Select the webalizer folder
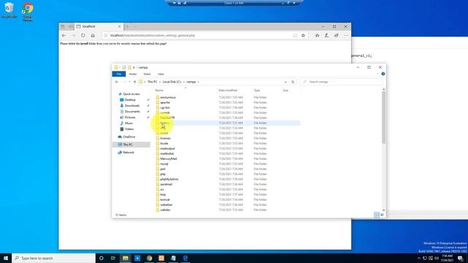Screen dimensions: 468x263 (166, 205)
